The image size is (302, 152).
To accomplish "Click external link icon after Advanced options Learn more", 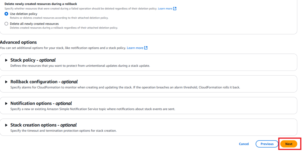I will coord(146,48).
